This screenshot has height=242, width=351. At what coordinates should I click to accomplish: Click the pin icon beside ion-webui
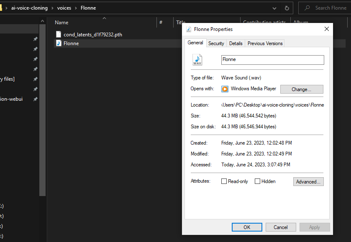coord(36,99)
